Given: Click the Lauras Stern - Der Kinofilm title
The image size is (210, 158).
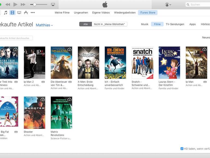Looking at the screenshot, I should click(x=167, y=83).
